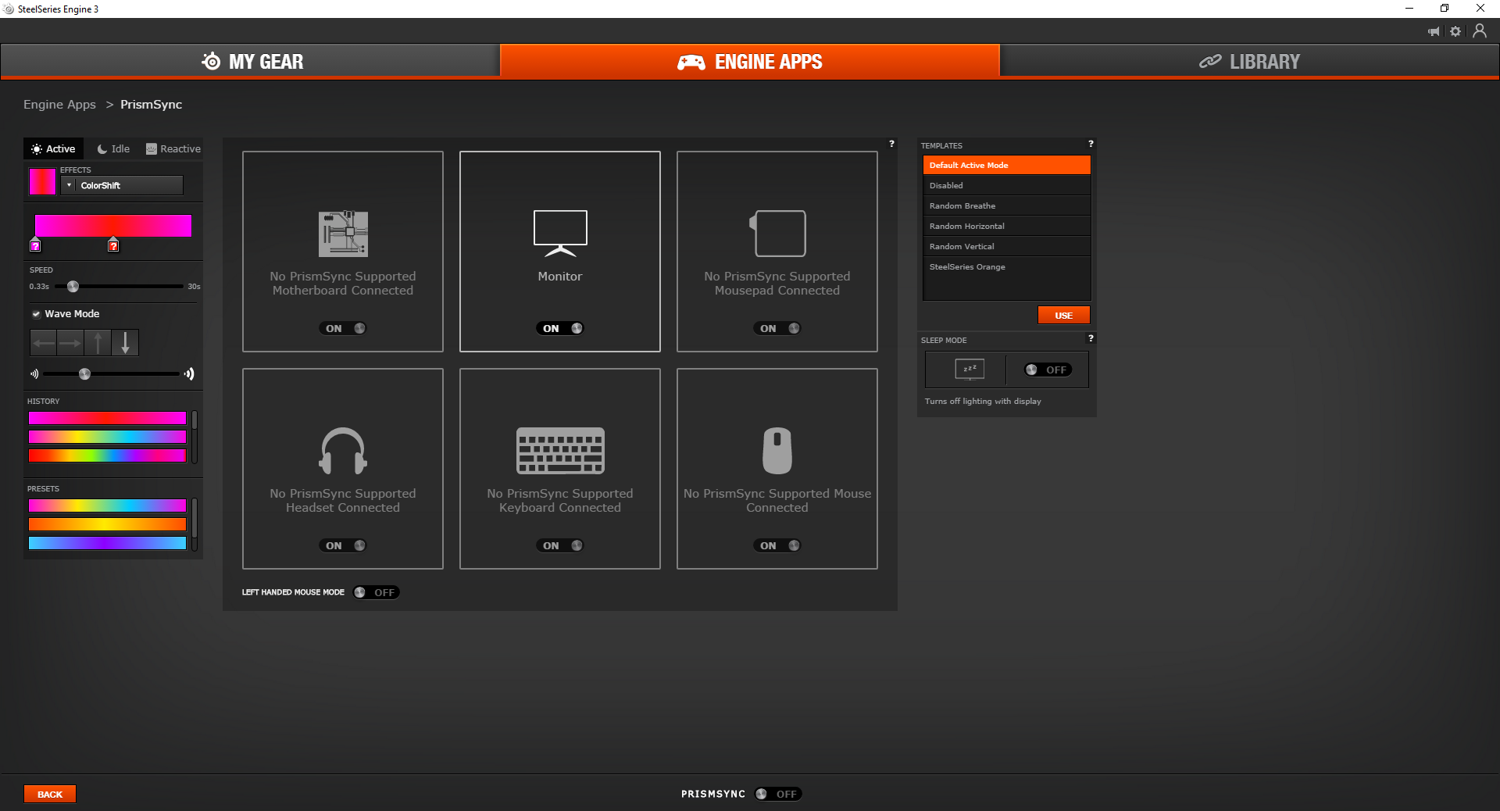Select the Mouse device icon
The height and width of the screenshot is (811, 1500).
(777, 451)
